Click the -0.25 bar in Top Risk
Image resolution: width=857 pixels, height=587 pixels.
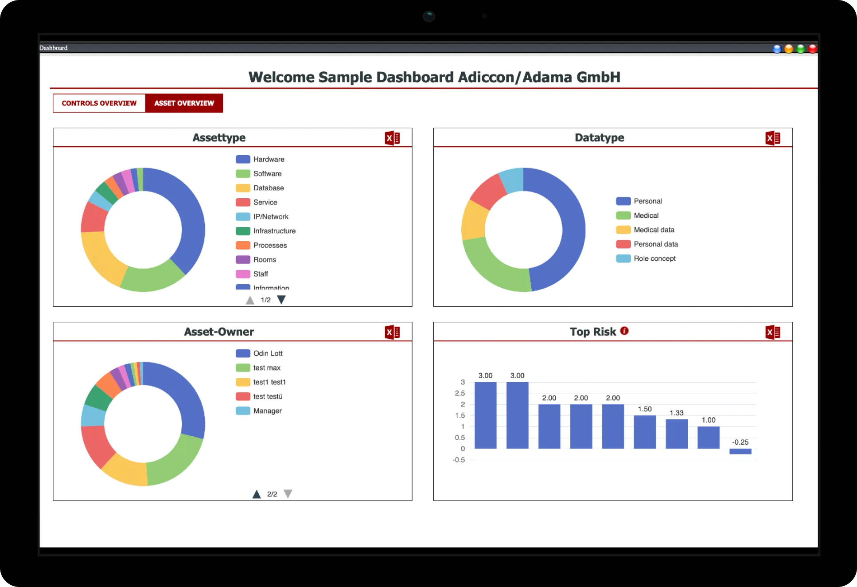(740, 451)
